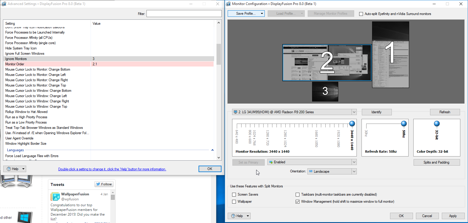Viewport: 468px width, 223px height.
Task: Select the 'Ignore Monitors' setting row
Action: pyautogui.click(x=109, y=59)
